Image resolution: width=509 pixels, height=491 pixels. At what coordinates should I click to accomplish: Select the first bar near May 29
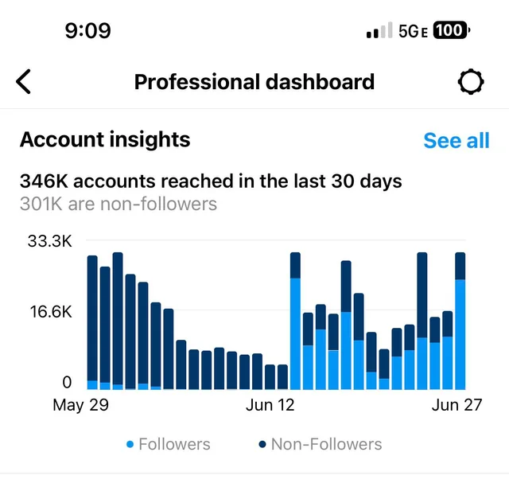92,322
